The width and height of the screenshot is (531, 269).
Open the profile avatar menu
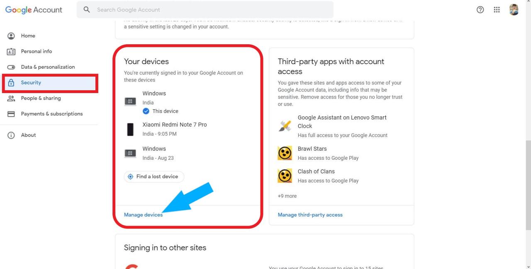pos(514,10)
